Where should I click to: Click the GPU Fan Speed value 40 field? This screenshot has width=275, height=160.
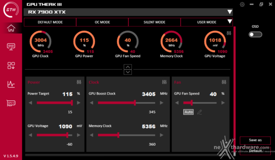213,94
